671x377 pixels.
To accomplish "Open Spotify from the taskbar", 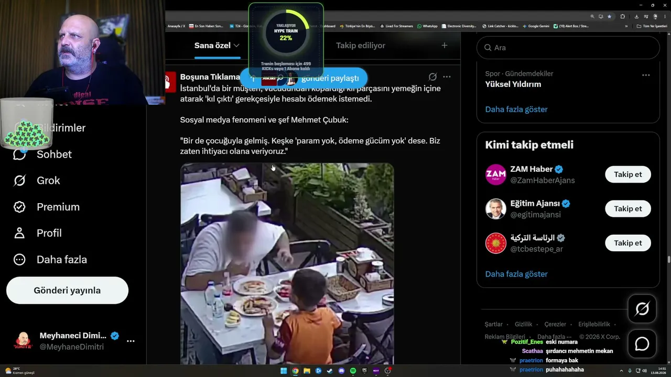I will pos(353,371).
